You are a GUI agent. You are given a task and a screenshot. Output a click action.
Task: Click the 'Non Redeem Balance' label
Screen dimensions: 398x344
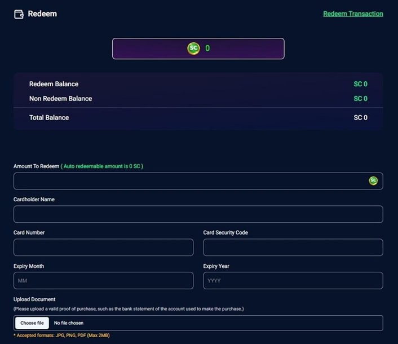[61, 99]
